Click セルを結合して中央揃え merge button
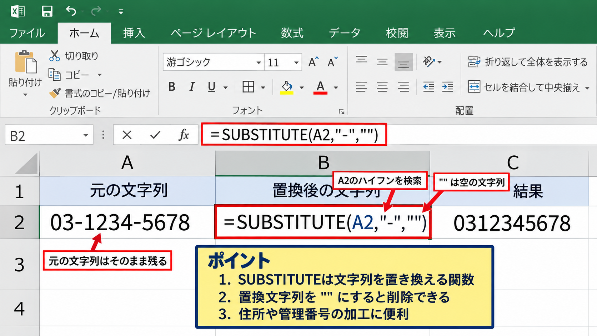Viewport: 597px width, 336px height. point(524,87)
